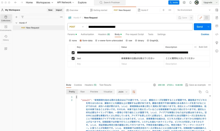Open the Save options dropdown arrow

[191, 18]
